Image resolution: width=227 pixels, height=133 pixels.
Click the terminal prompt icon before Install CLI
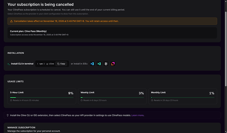tap(9, 64)
